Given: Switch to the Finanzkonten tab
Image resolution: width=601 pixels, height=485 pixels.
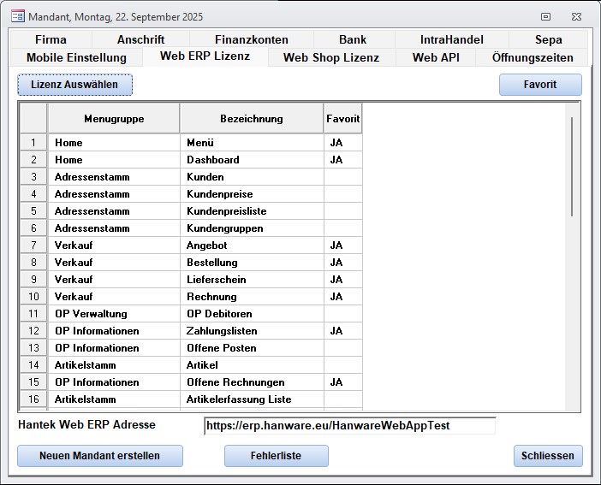Looking at the screenshot, I should 251,39.
